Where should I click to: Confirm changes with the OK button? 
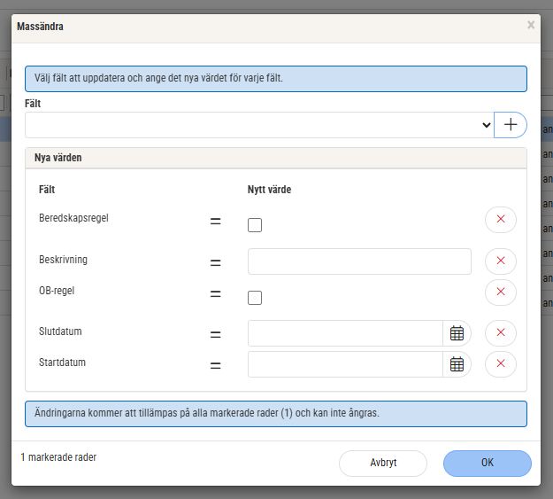(x=487, y=463)
